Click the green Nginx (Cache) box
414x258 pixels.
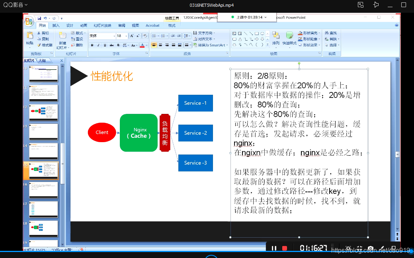pos(139,133)
